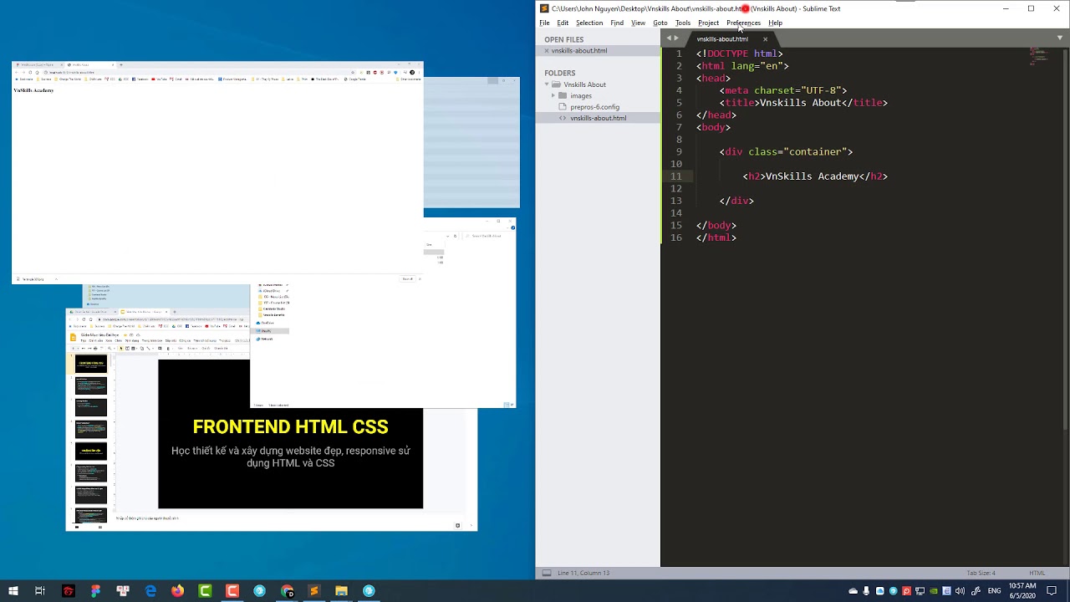
Task: Open File Explorer from the taskbar
Action: pyautogui.click(x=341, y=591)
